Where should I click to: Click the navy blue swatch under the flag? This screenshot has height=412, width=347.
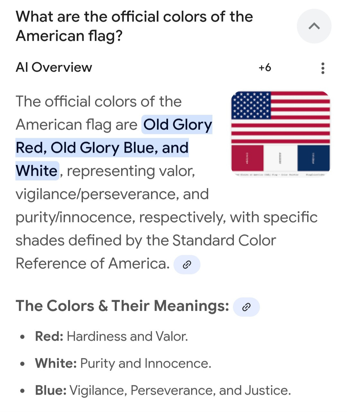click(x=314, y=158)
